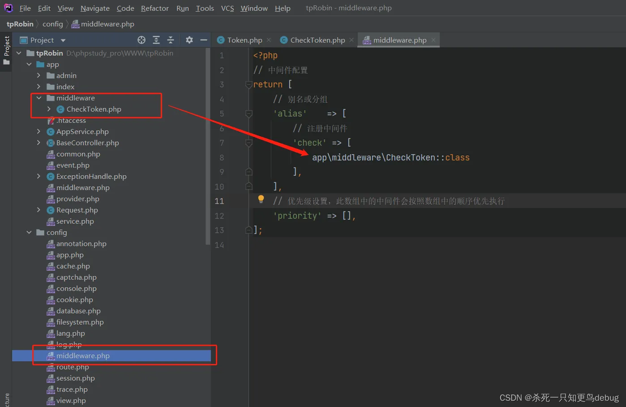Expand the CheckToken.php class node
626x407 pixels.
49,109
